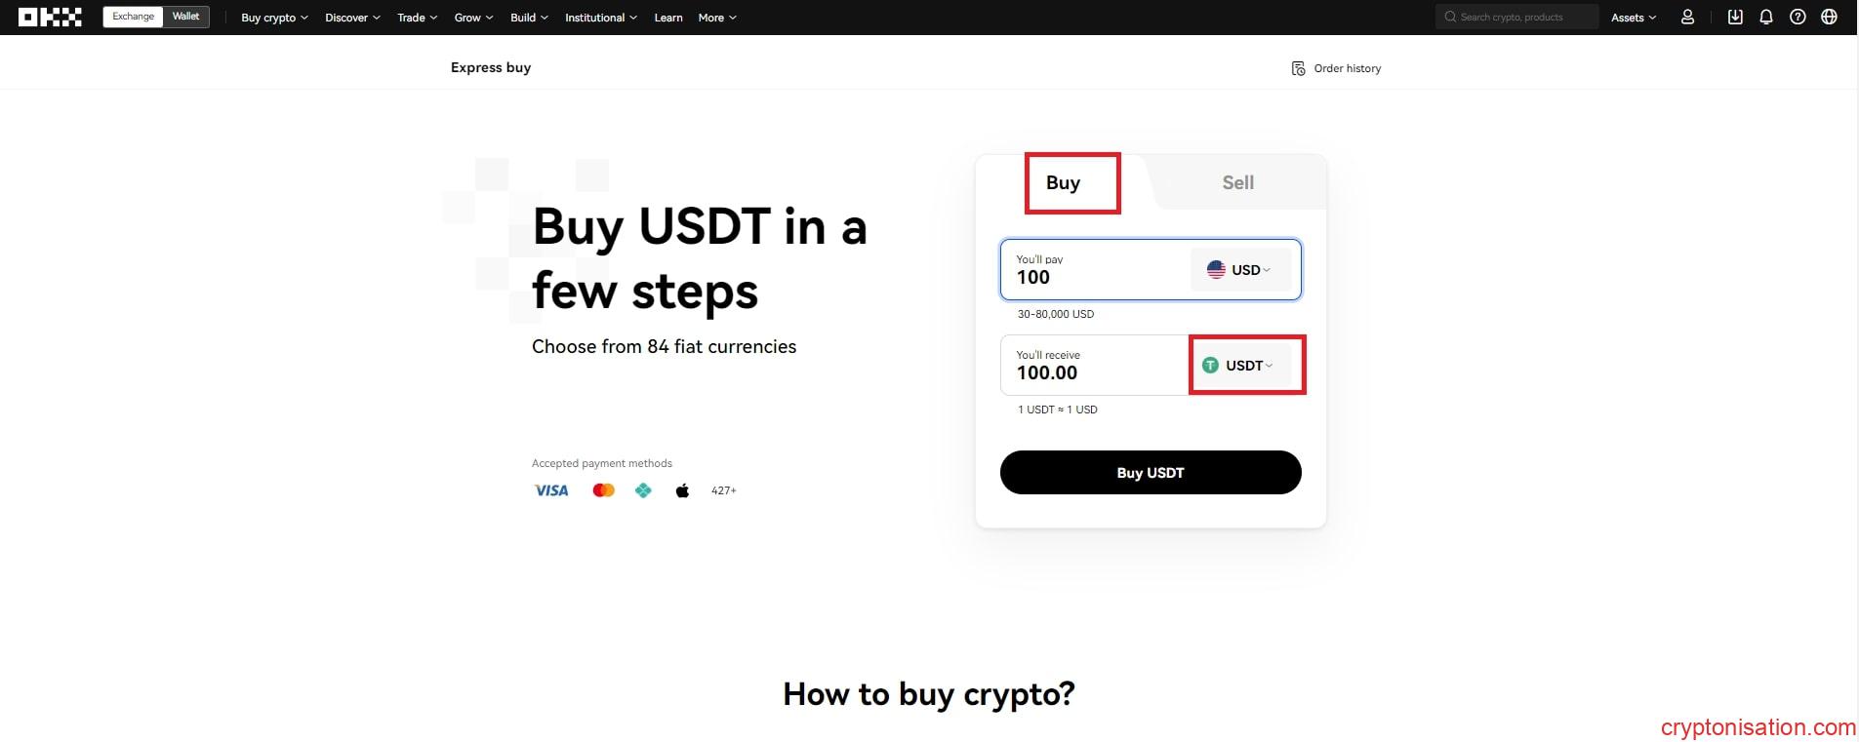
Task: Click the OKX logo
Action: 50,18
